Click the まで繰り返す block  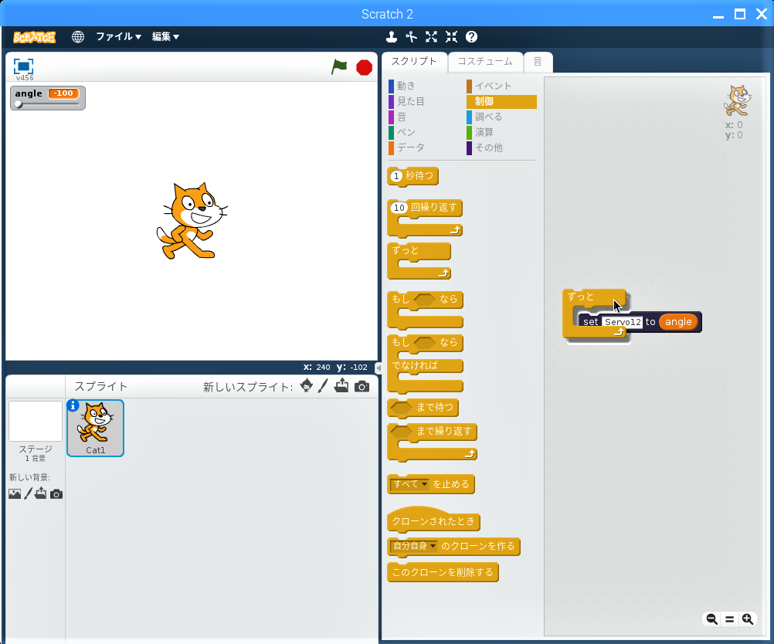click(432, 432)
